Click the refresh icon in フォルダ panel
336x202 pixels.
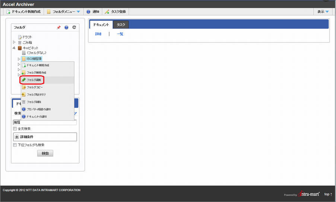(x=74, y=27)
